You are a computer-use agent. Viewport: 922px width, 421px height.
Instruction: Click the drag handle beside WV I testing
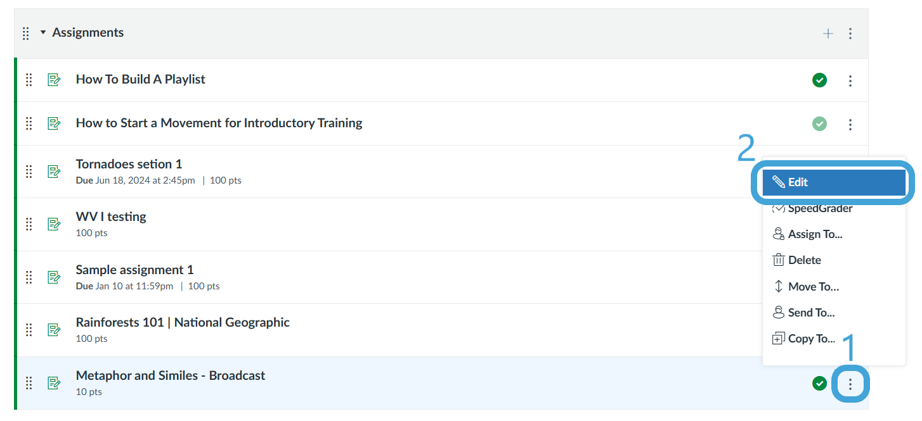click(29, 224)
